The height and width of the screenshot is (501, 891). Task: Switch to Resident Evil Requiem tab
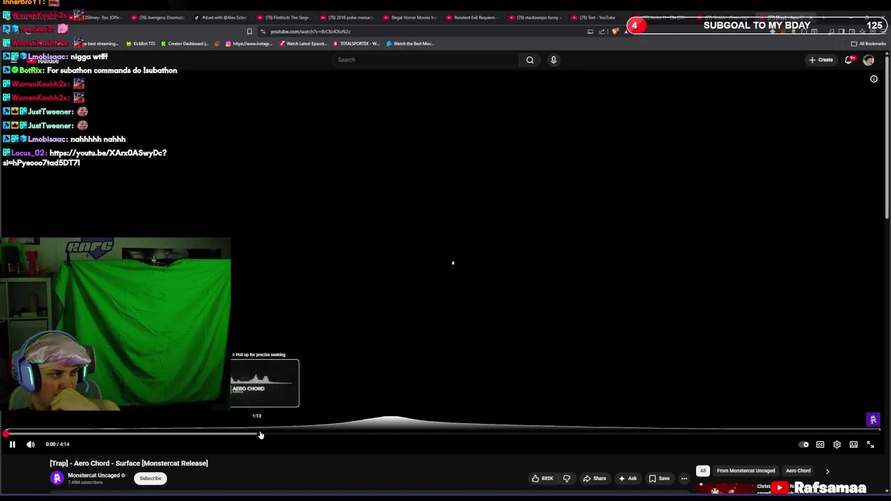pos(471,17)
